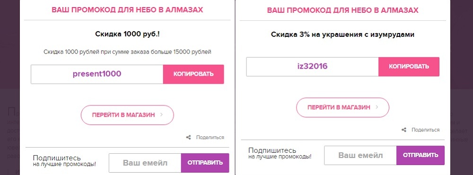The width and height of the screenshot is (473, 175).
Task: Focus the Ваш емейл field in the iz32016 popup
Action: click(x=360, y=156)
